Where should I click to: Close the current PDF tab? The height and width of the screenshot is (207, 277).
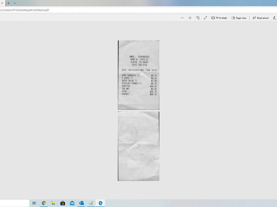coord(2,3)
